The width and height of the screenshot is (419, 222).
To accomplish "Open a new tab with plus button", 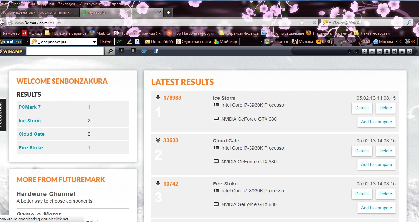I will coord(168,12).
